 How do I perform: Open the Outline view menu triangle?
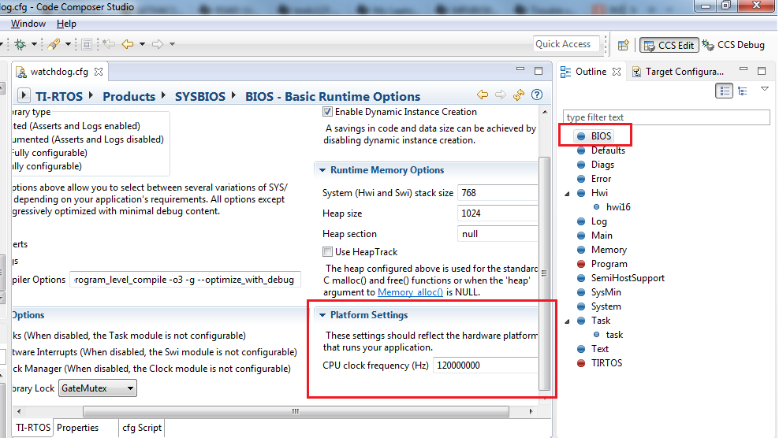coord(765,89)
